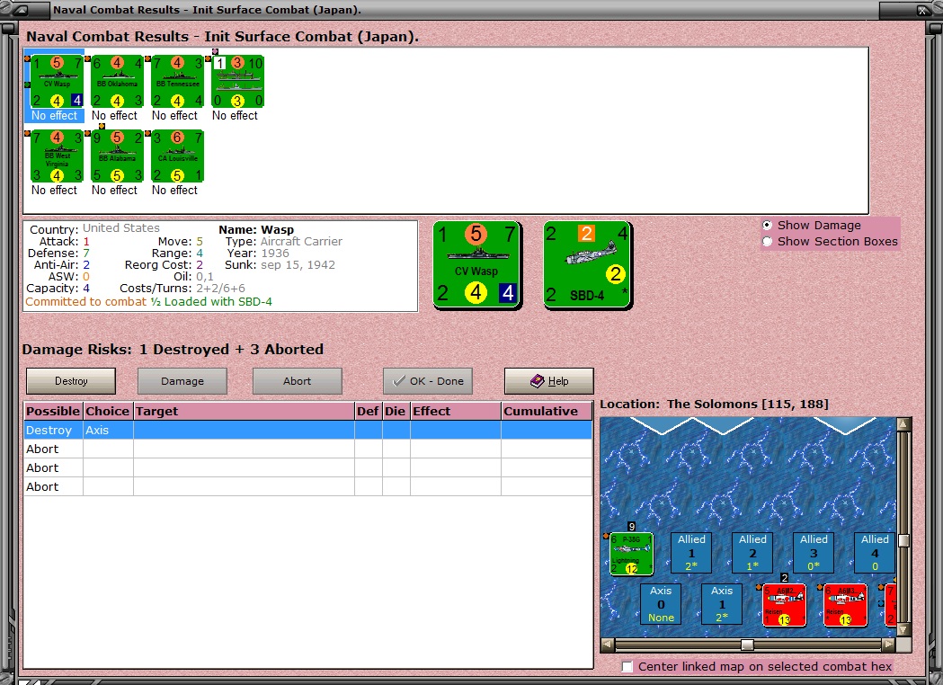Select the third Abort row
943x685 pixels.
[x=308, y=486]
